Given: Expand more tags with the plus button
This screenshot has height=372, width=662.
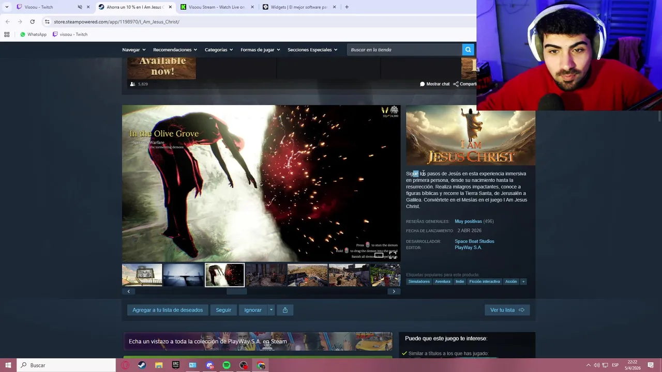Looking at the screenshot, I should coord(523,282).
